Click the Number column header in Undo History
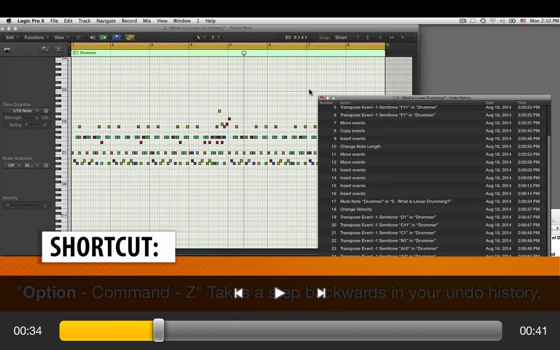560x350 pixels. click(x=326, y=103)
